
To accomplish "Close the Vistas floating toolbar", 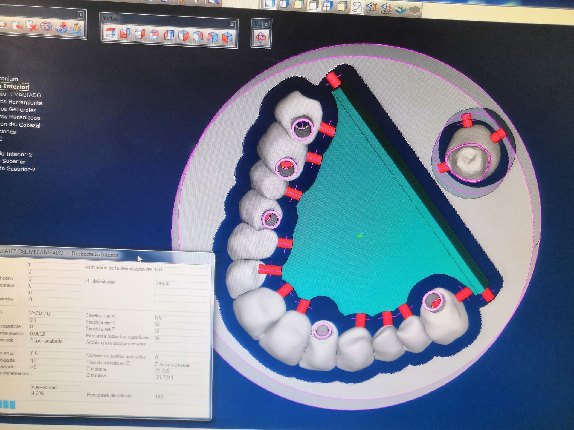I will click(232, 25).
